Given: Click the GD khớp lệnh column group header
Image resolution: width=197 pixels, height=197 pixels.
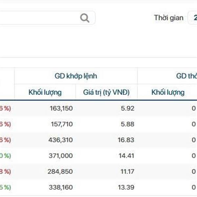Looking at the screenshot, I should click(x=76, y=77).
